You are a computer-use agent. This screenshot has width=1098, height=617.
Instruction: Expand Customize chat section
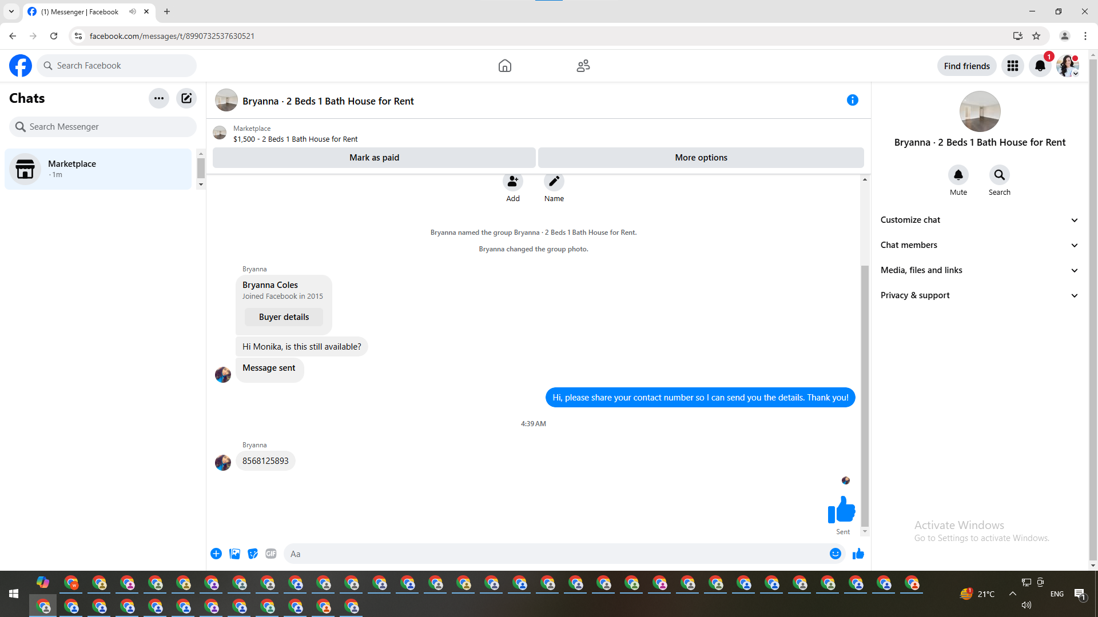(x=979, y=220)
